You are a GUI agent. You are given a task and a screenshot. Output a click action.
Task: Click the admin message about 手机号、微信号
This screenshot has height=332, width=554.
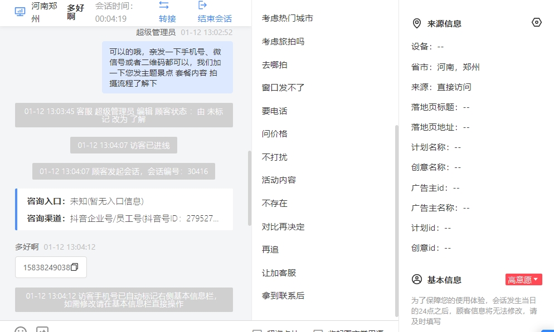point(167,67)
